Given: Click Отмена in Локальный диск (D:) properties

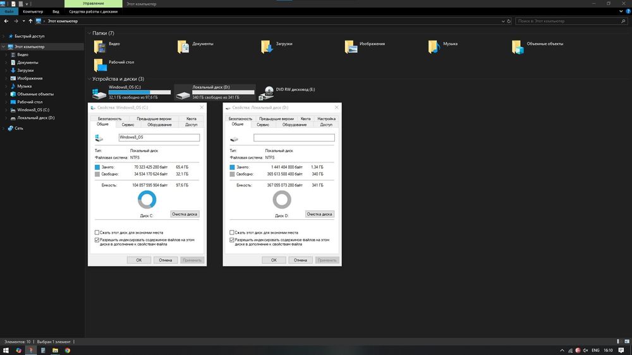Looking at the screenshot, I should pyautogui.click(x=300, y=260).
